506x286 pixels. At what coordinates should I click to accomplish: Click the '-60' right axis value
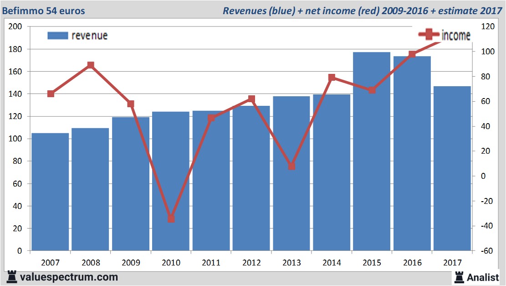[486, 251]
